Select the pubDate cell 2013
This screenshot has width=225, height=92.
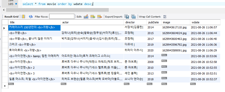[x=154, y=74]
